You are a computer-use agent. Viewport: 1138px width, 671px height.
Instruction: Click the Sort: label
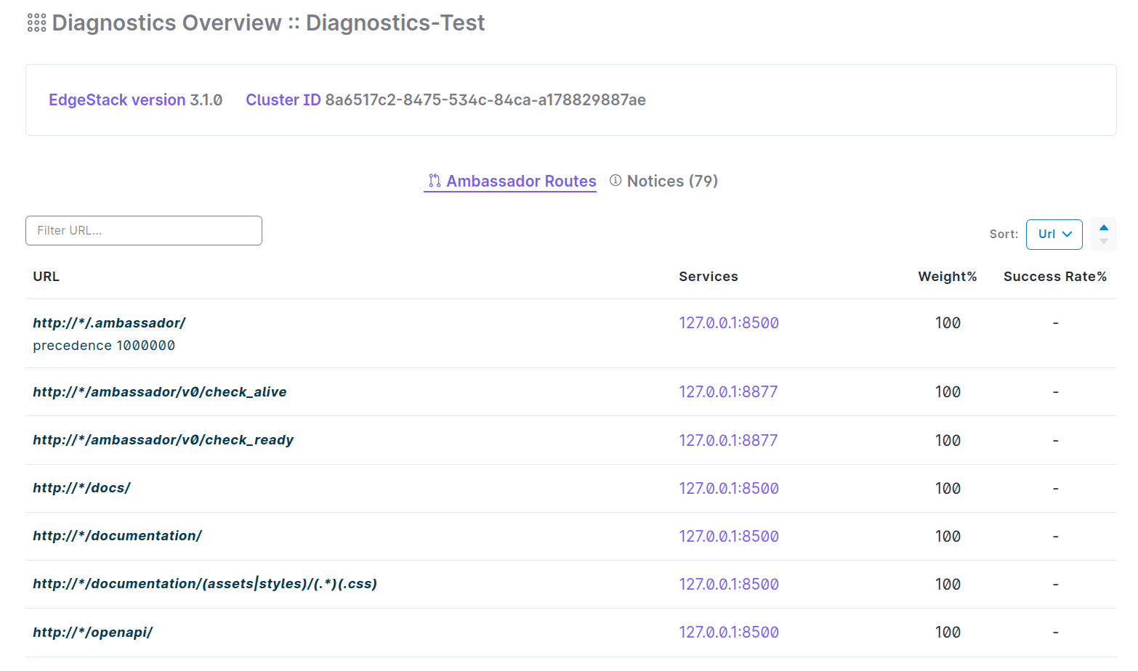coord(1004,235)
